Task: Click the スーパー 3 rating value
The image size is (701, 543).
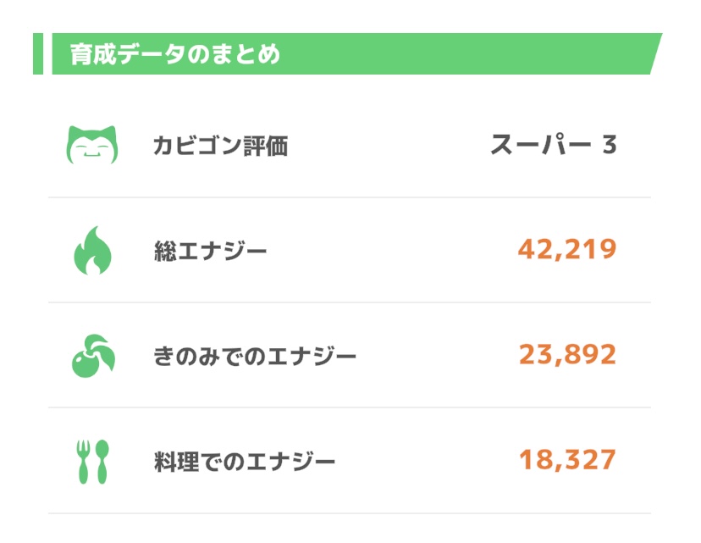Action: pyautogui.click(x=554, y=145)
